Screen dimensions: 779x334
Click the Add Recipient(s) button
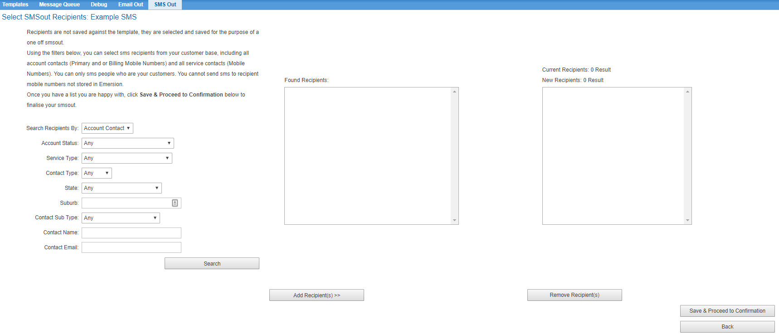(x=316, y=295)
